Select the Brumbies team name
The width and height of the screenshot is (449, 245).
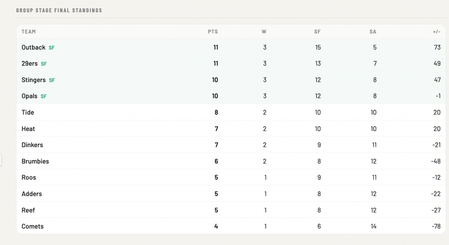(35, 161)
